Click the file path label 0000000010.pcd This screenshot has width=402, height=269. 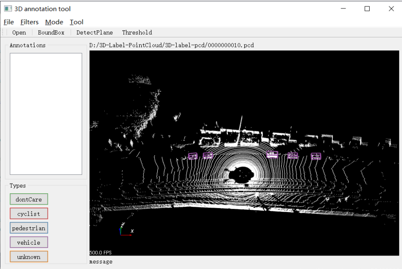[x=172, y=45]
